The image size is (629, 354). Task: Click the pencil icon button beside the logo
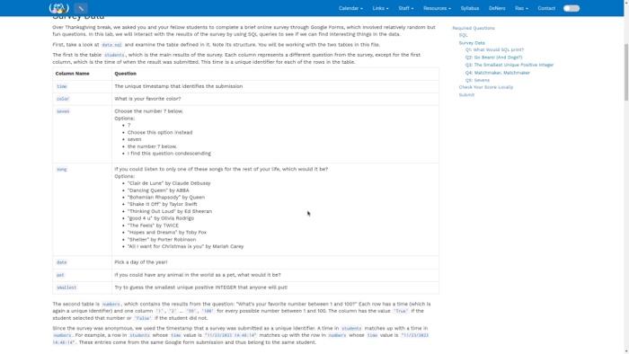(81, 8)
